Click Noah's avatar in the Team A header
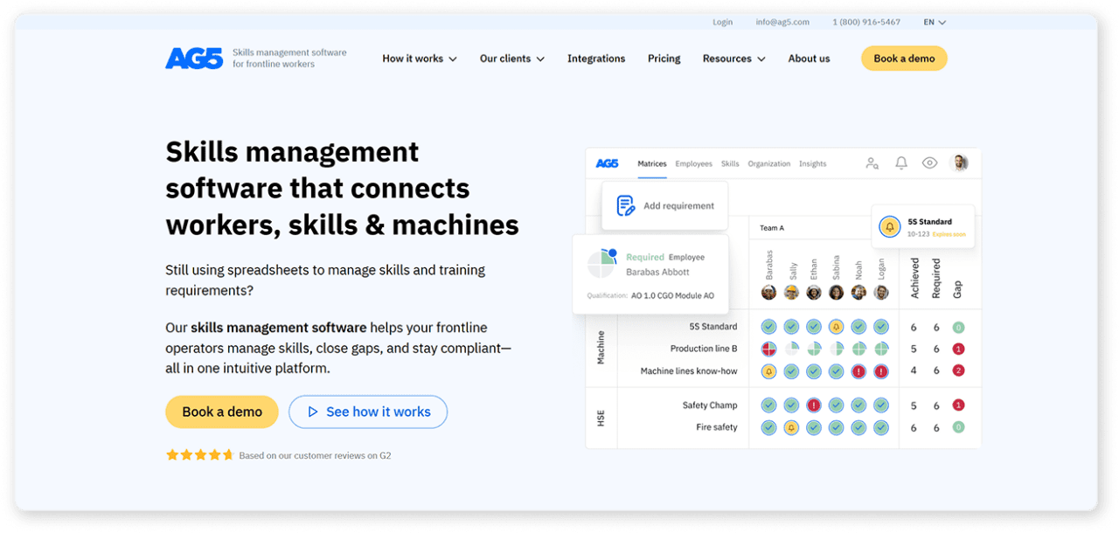Image resolution: width=1119 pixels, height=533 pixels. 858,293
